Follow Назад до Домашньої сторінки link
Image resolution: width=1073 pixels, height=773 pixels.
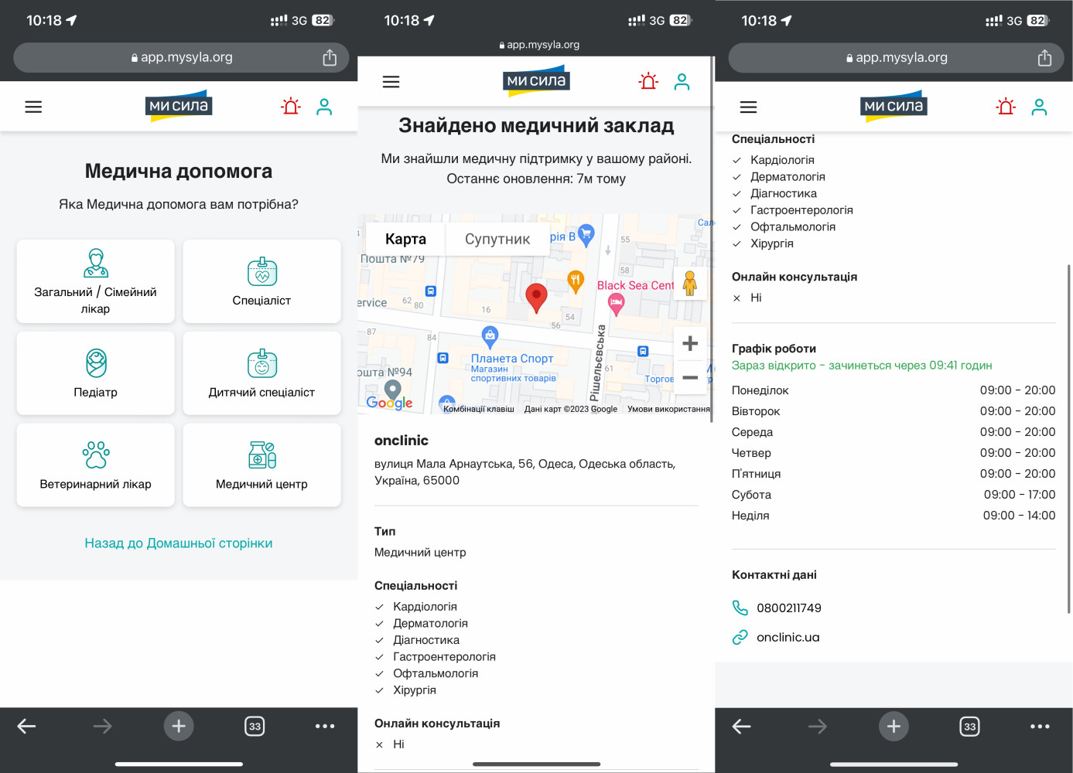(x=179, y=543)
